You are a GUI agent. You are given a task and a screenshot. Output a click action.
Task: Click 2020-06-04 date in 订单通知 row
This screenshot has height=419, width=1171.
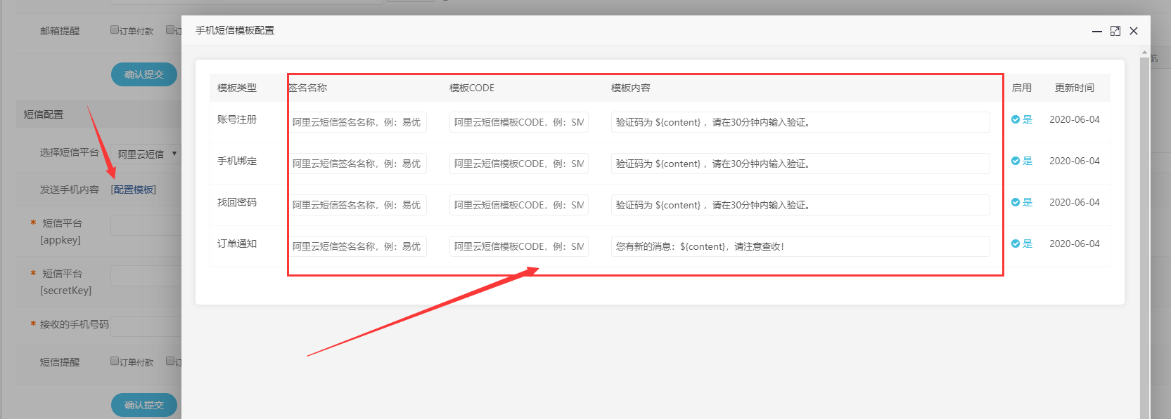1075,244
